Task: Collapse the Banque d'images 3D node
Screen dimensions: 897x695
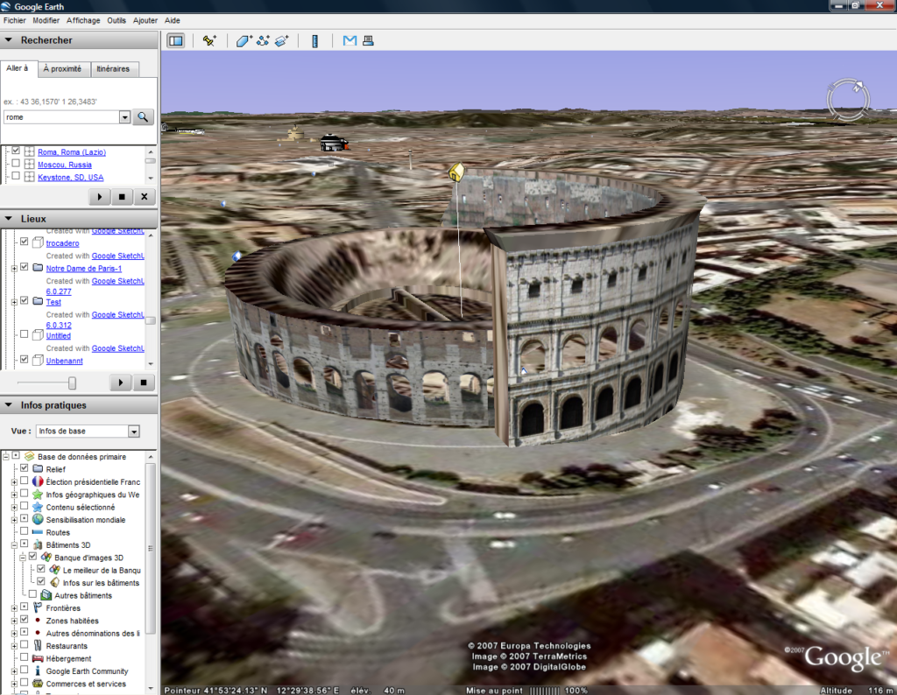Action: [23, 558]
